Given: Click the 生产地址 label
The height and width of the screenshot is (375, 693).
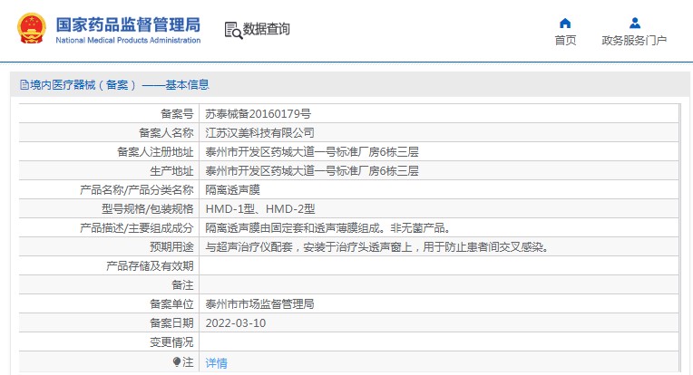Looking at the screenshot, I should click(171, 170).
